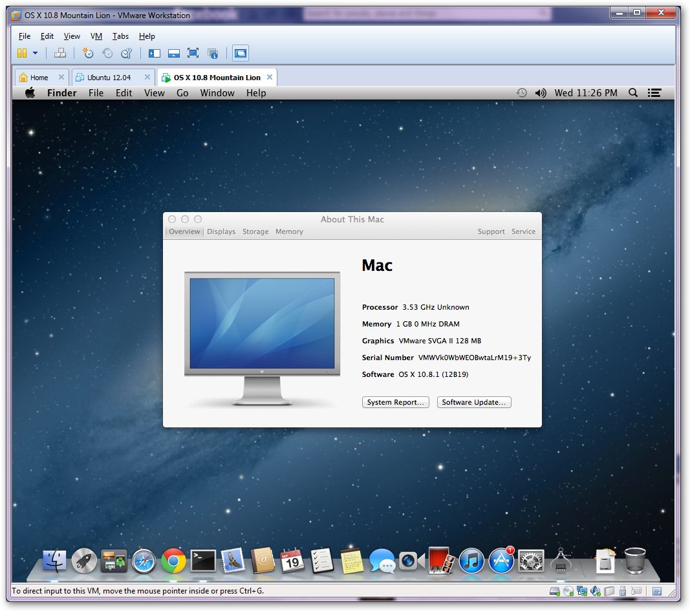The width and height of the screenshot is (690, 611).
Task: Switch to the Ubuntu 12.04 tab
Action: [x=109, y=78]
